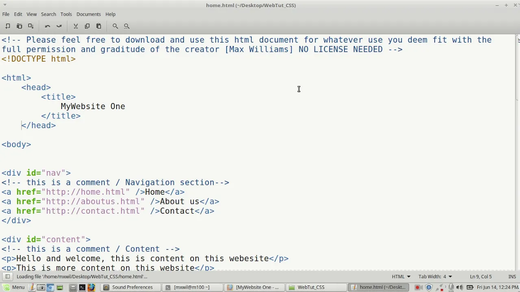Image resolution: width=520 pixels, height=292 pixels.
Task: Click the <div id="content"> line
Action: (x=46, y=240)
